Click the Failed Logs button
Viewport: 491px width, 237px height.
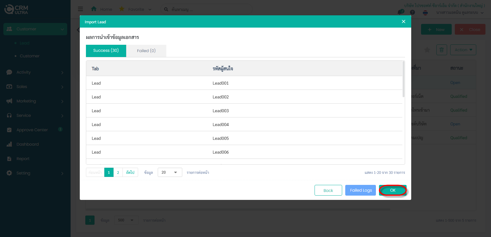[x=361, y=190]
